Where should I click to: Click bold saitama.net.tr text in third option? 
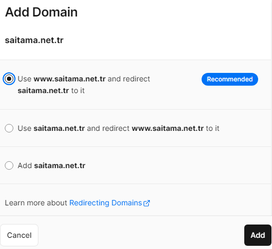pos(60,165)
